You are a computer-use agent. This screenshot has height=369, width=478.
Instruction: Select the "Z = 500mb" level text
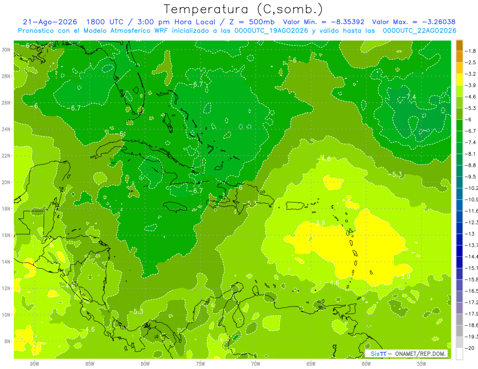tap(251, 22)
